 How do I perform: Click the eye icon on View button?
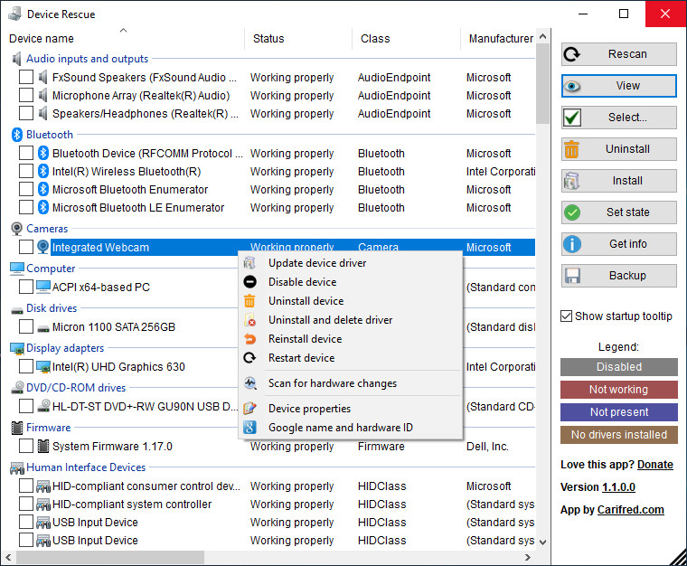pos(572,86)
